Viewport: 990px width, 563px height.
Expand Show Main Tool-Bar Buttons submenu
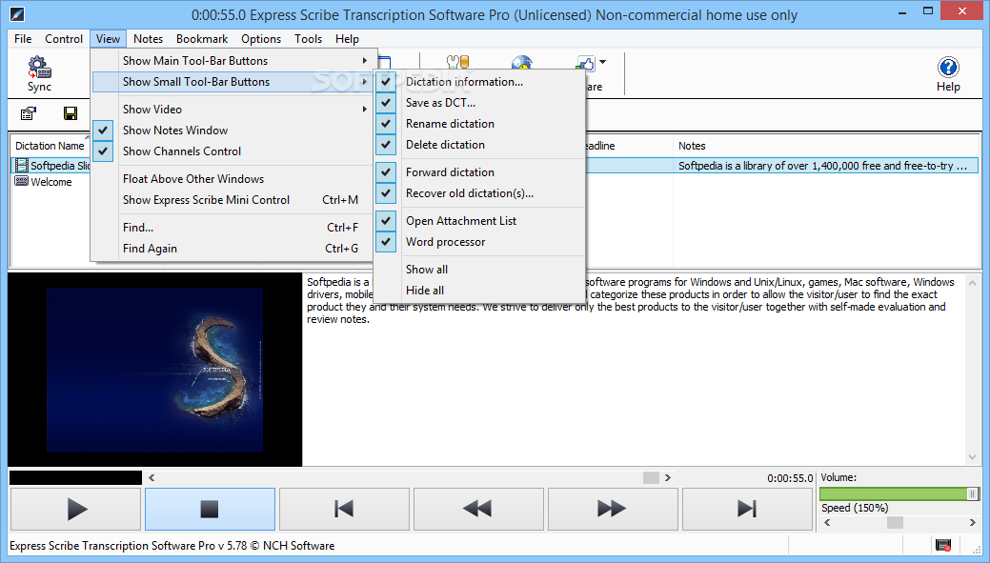(x=234, y=61)
